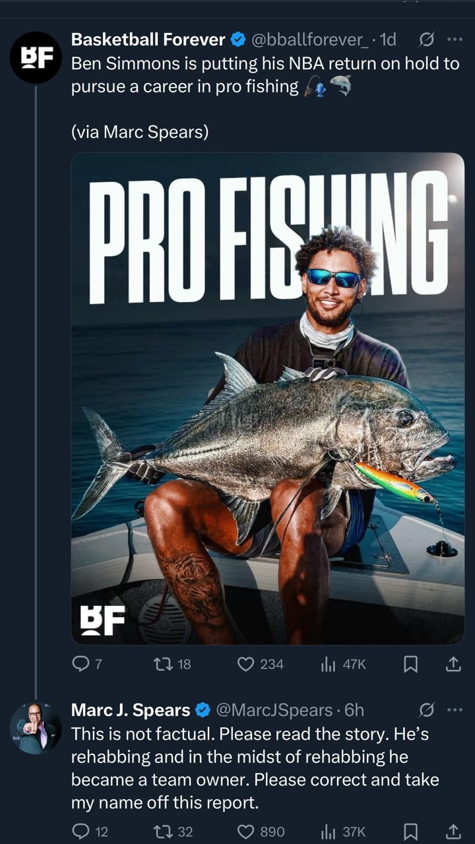Open more options on Marc Spears' reply

pyautogui.click(x=455, y=709)
